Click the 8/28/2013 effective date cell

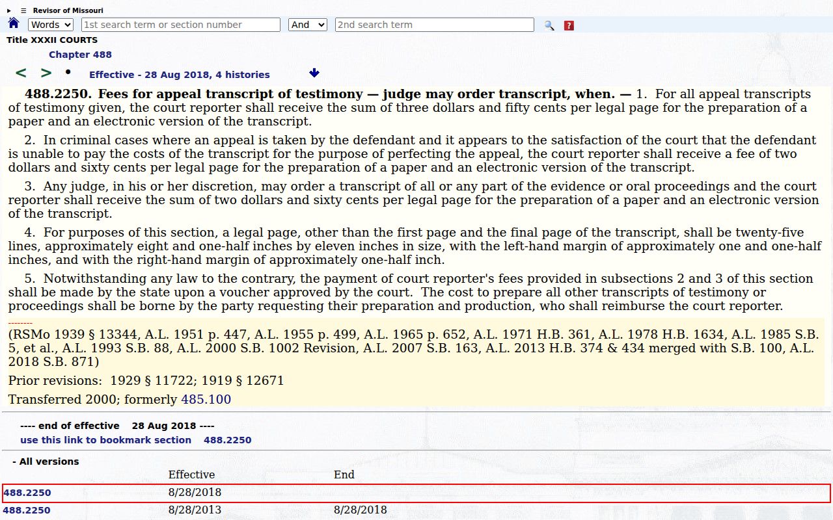(195, 510)
